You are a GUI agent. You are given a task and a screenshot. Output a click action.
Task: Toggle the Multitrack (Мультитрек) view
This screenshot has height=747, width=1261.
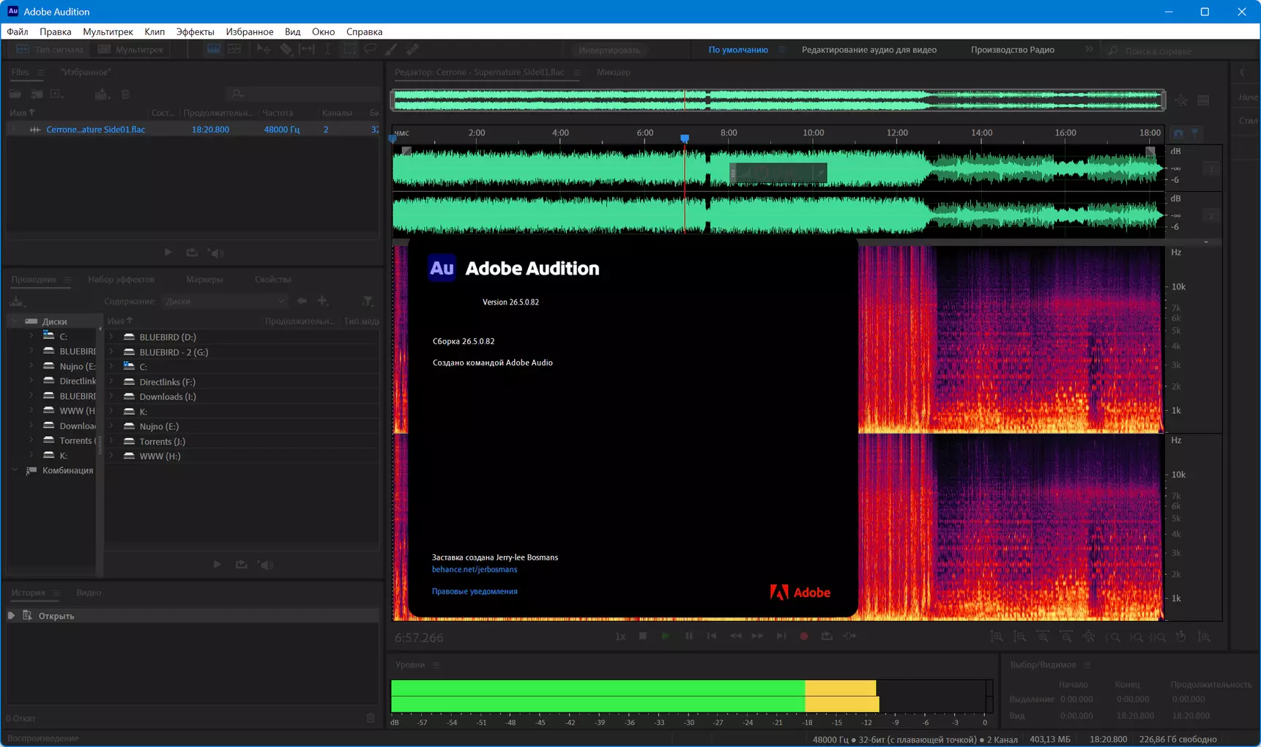tap(132, 49)
